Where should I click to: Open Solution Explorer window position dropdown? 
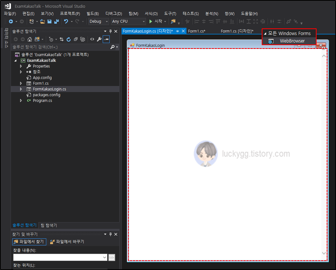105,31
